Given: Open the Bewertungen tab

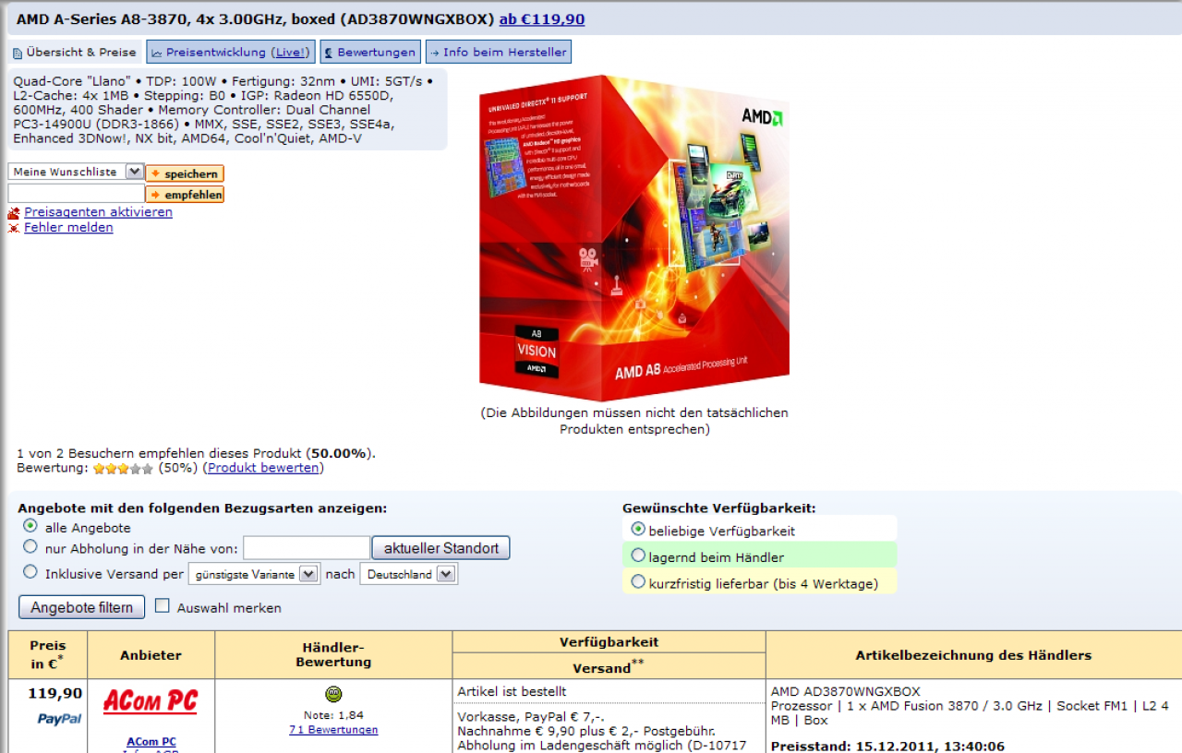Looking at the screenshot, I should click(x=370, y=52).
